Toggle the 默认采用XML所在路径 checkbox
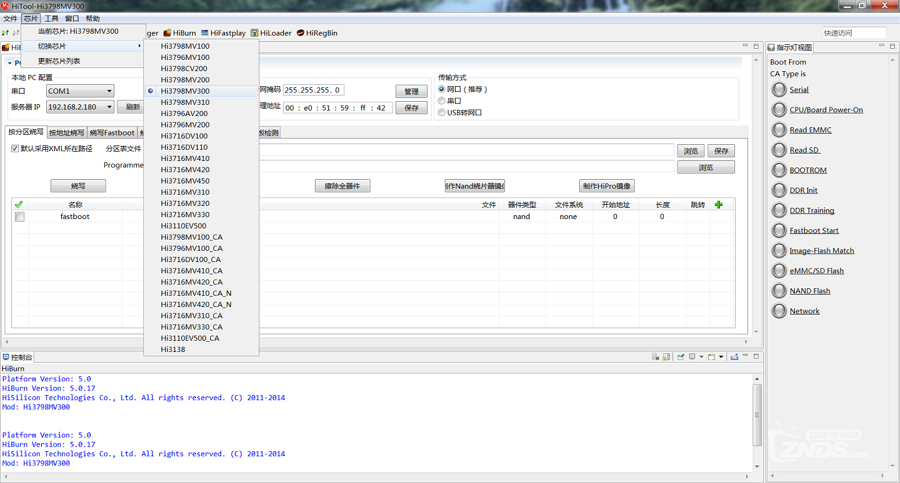Image resolution: width=900 pixels, height=483 pixels. [15, 149]
